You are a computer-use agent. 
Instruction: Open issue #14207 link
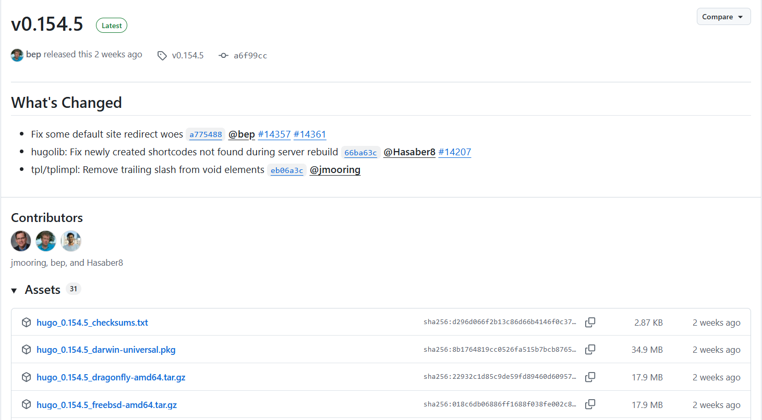pos(454,152)
